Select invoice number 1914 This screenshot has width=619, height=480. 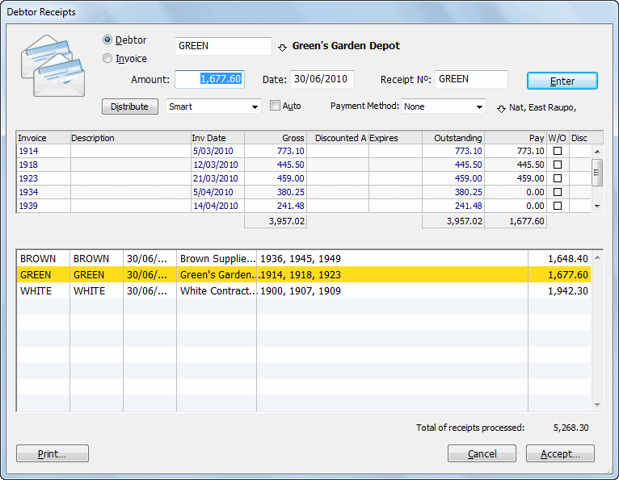pos(28,151)
